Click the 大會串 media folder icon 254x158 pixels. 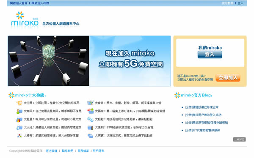tap(91, 103)
